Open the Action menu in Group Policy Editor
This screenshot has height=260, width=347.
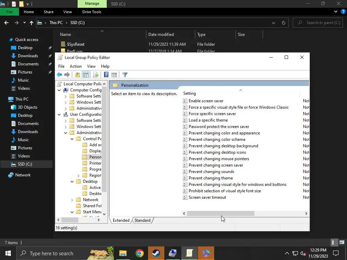76,66
